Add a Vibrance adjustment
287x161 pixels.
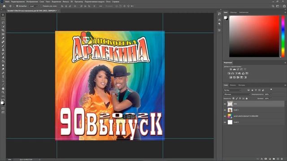tap(245, 69)
